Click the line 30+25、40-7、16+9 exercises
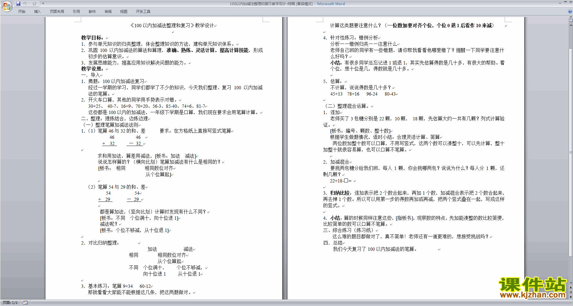Screen dimensions: 573x306 click(147, 106)
